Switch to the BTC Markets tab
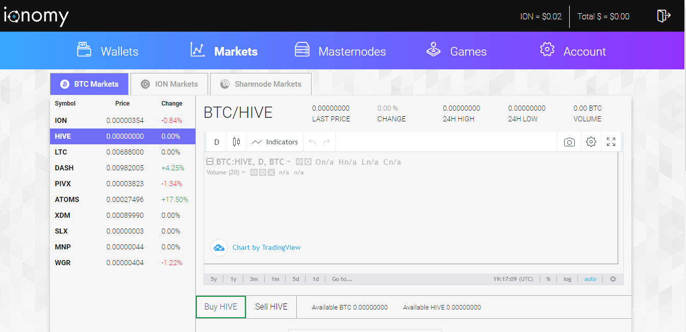The width and height of the screenshot is (686, 332). [89, 84]
